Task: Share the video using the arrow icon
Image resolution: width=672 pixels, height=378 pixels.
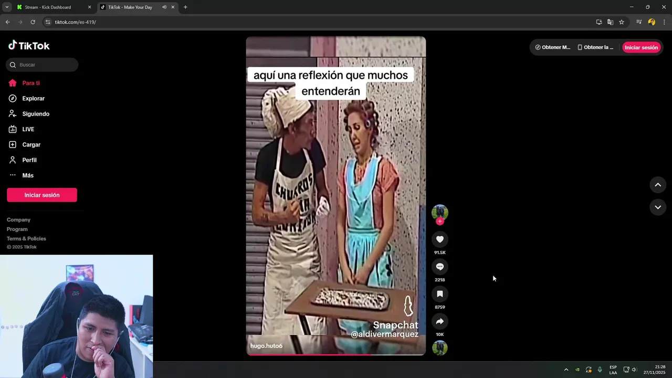Action: [440, 321]
